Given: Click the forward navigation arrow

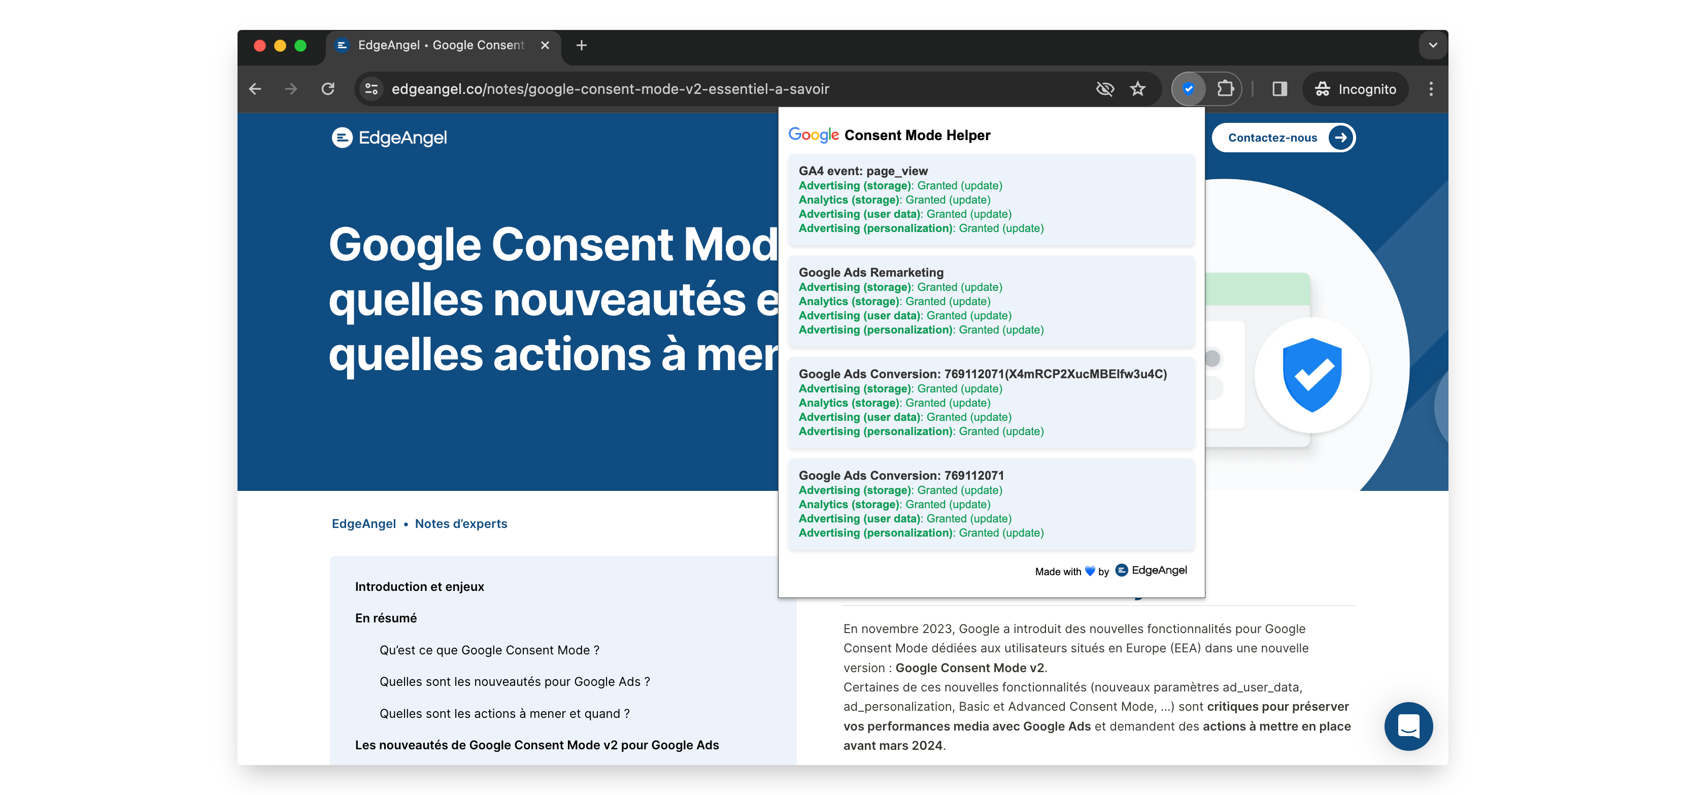Looking at the screenshot, I should click(292, 89).
